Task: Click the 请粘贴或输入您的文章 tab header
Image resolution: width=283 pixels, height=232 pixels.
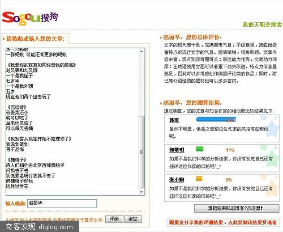Action: [35, 39]
